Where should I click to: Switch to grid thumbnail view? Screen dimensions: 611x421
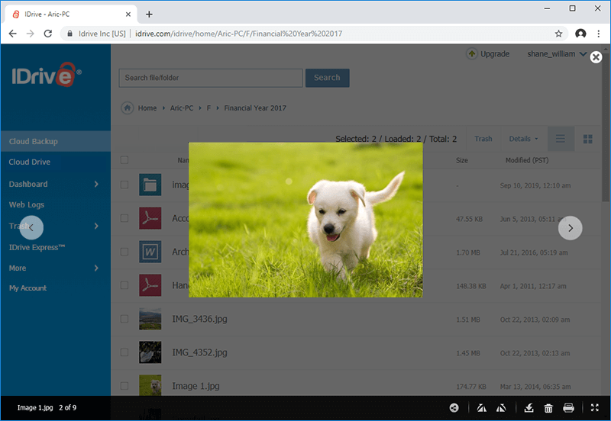[x=587, y=139]
